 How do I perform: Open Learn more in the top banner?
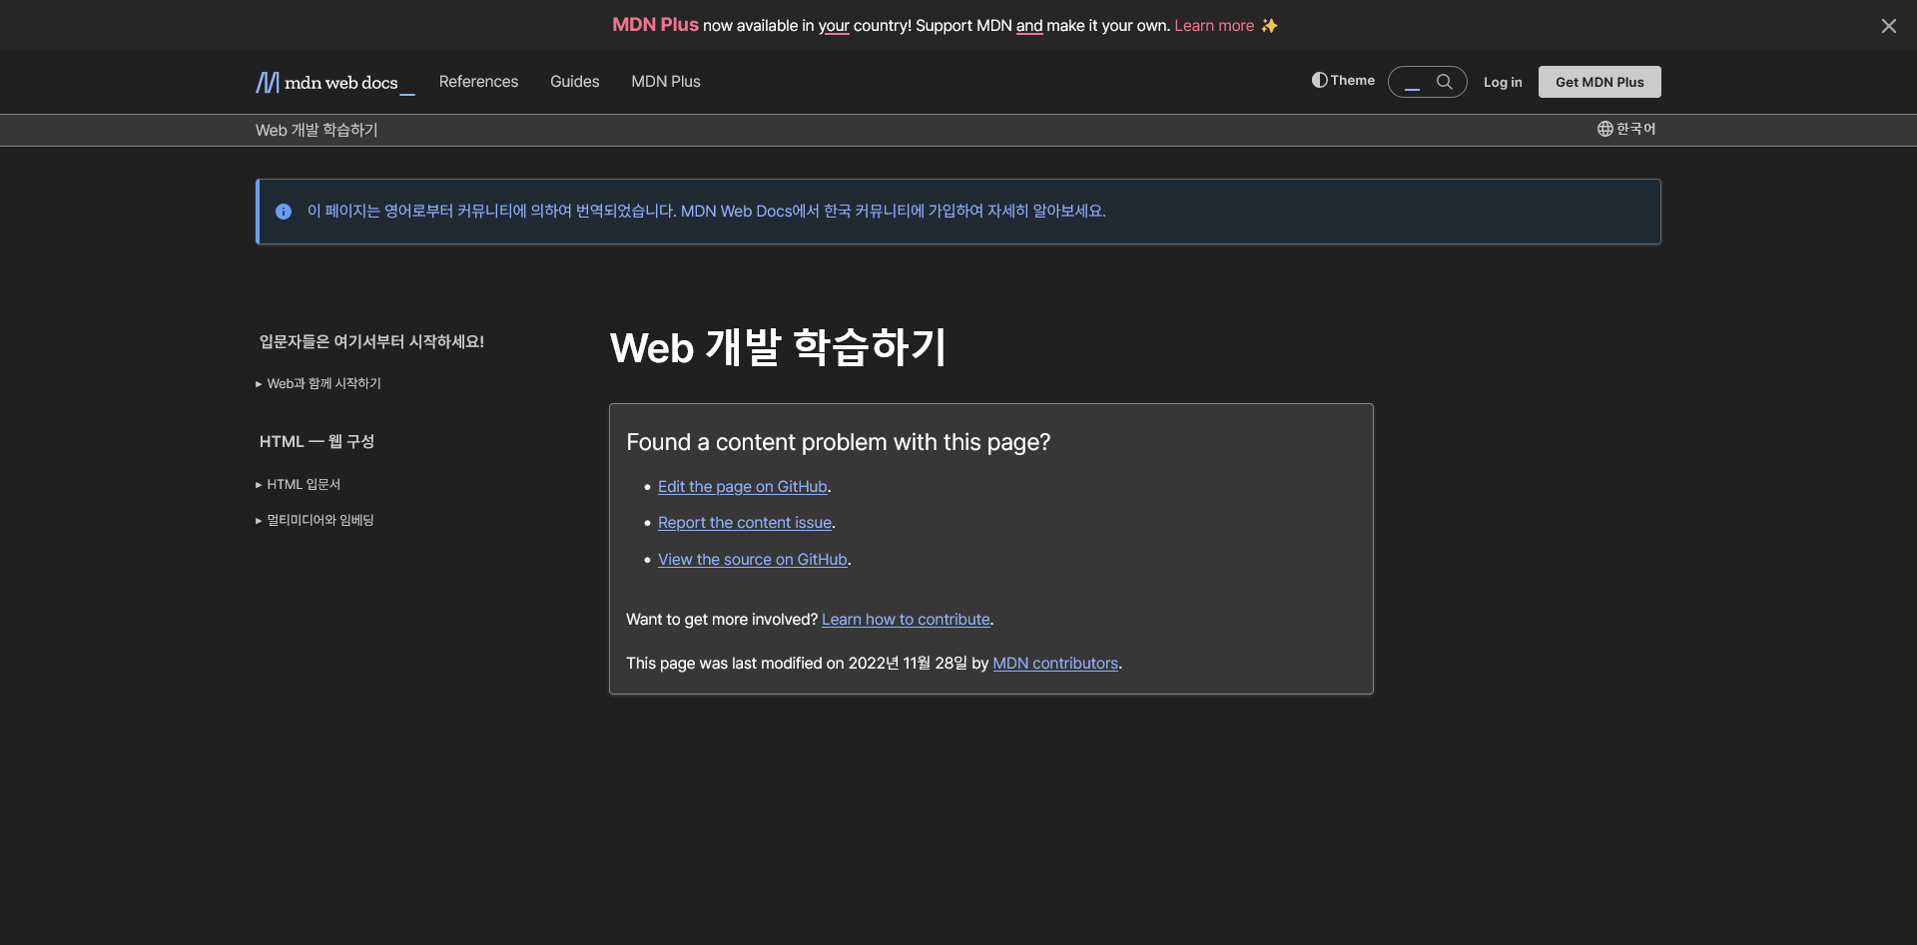tap(1214, 25)
